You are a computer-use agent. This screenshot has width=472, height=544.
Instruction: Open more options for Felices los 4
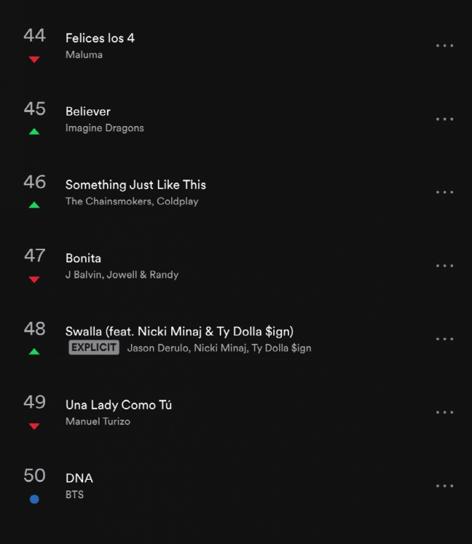(445, 45)
